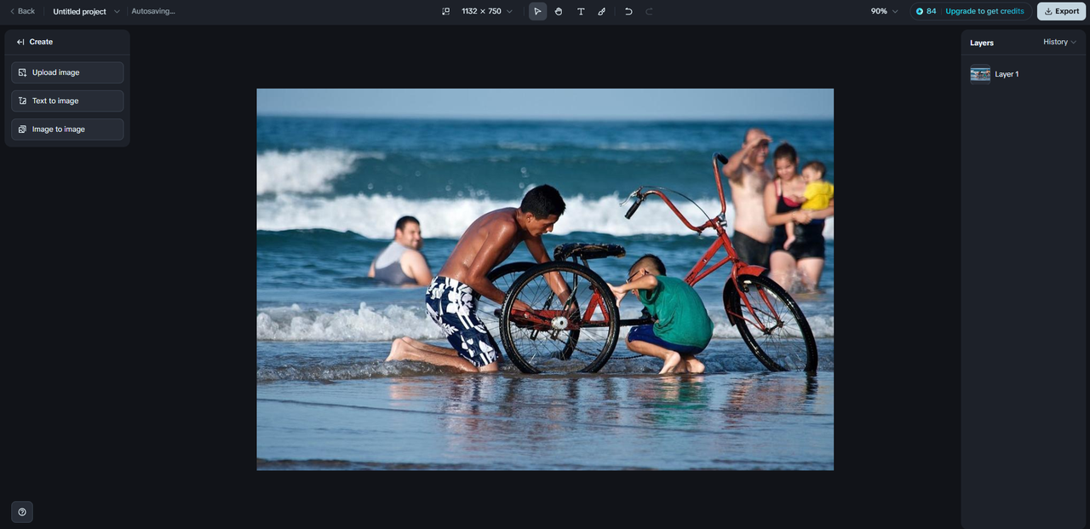Select the Hand pan tool
Viewport: 1090px width, 529px height.
559,11
